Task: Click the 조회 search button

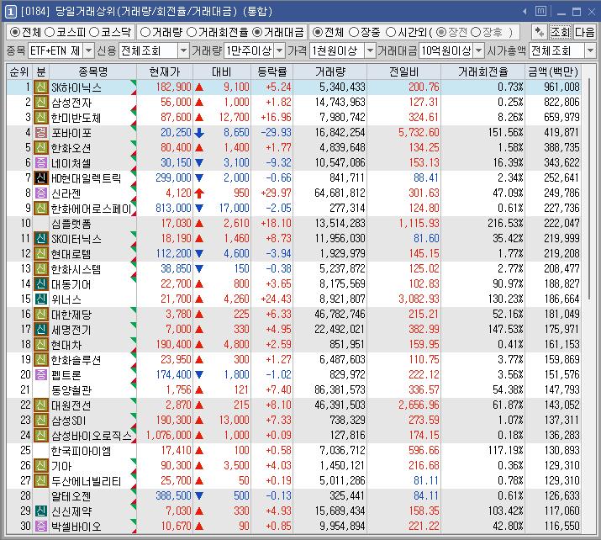Action: coord(561,32)
